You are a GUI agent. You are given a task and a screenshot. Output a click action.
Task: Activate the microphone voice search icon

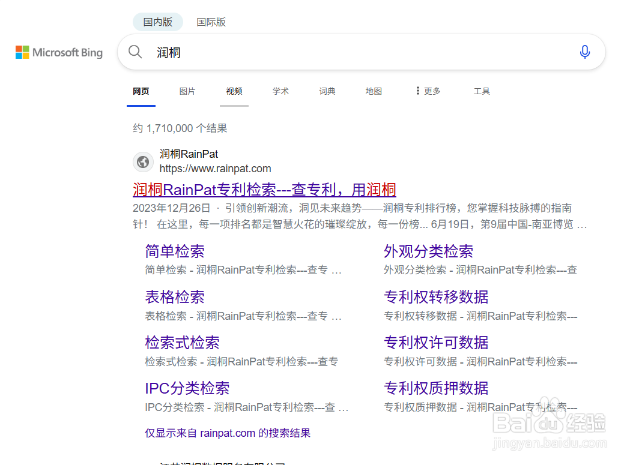pos(585,52)
